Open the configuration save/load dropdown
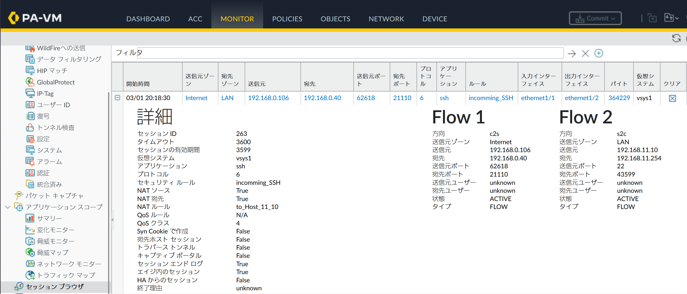 pyautogui.click(x=671, y=18)
